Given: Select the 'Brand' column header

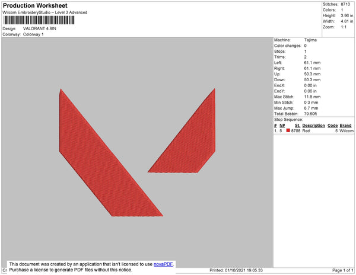Looking at the screenshot, I should point(345,126).
